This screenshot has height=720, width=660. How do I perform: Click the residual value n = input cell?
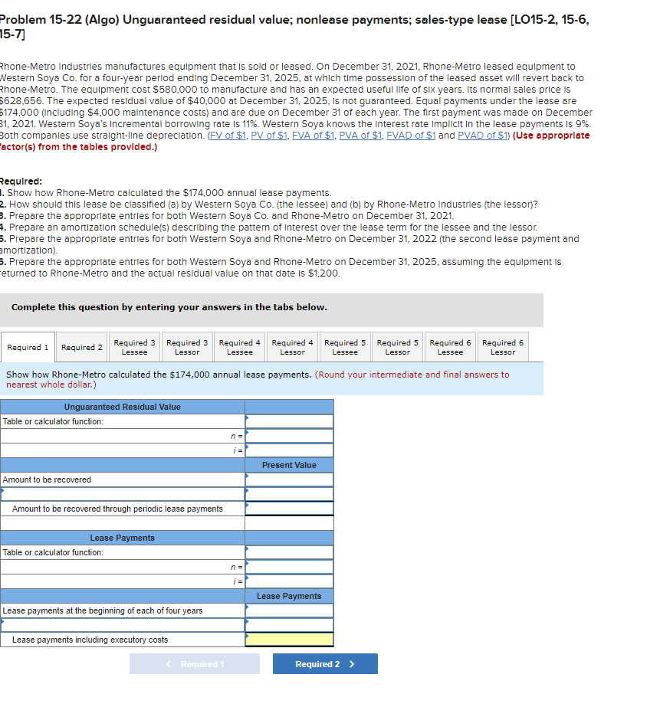click(x=289, y=436)
